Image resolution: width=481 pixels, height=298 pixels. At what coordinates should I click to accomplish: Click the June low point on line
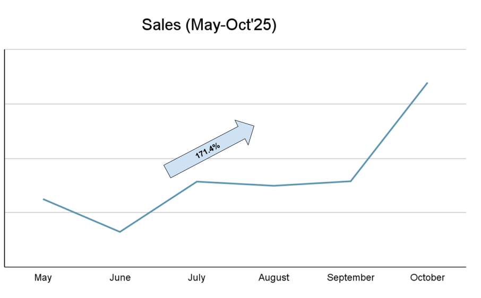(120, 232)
